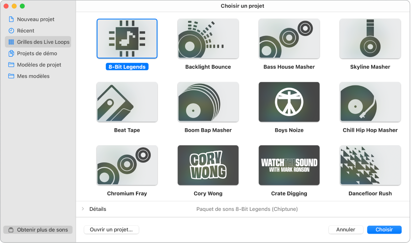Click the folder icon for Modèles de projet
411x243 pixels.
[x=11, y=65]
